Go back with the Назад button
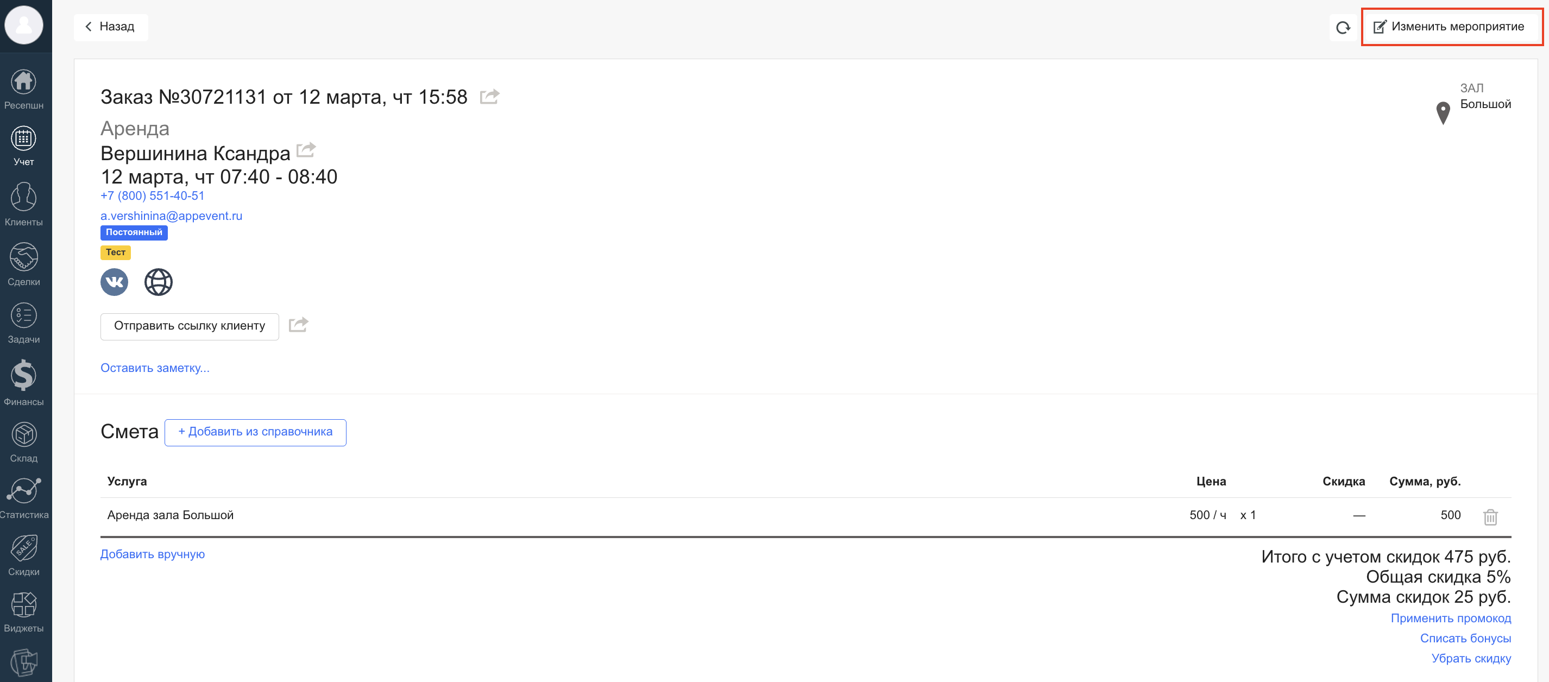The width and height of the screenshot is (1549, 682). point(111,27)
